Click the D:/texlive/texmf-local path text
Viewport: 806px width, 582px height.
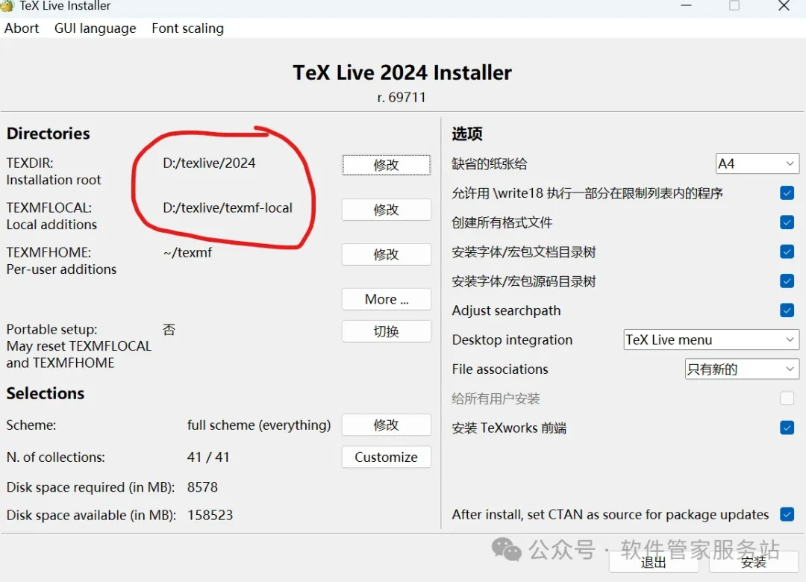(228, 207)
